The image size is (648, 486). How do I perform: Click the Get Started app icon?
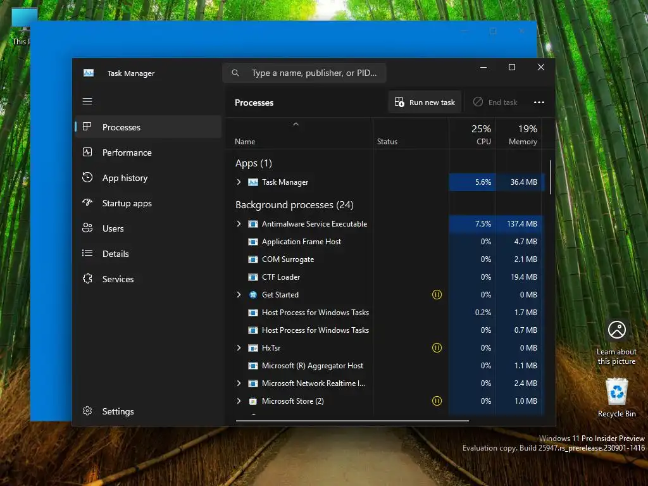253,295
